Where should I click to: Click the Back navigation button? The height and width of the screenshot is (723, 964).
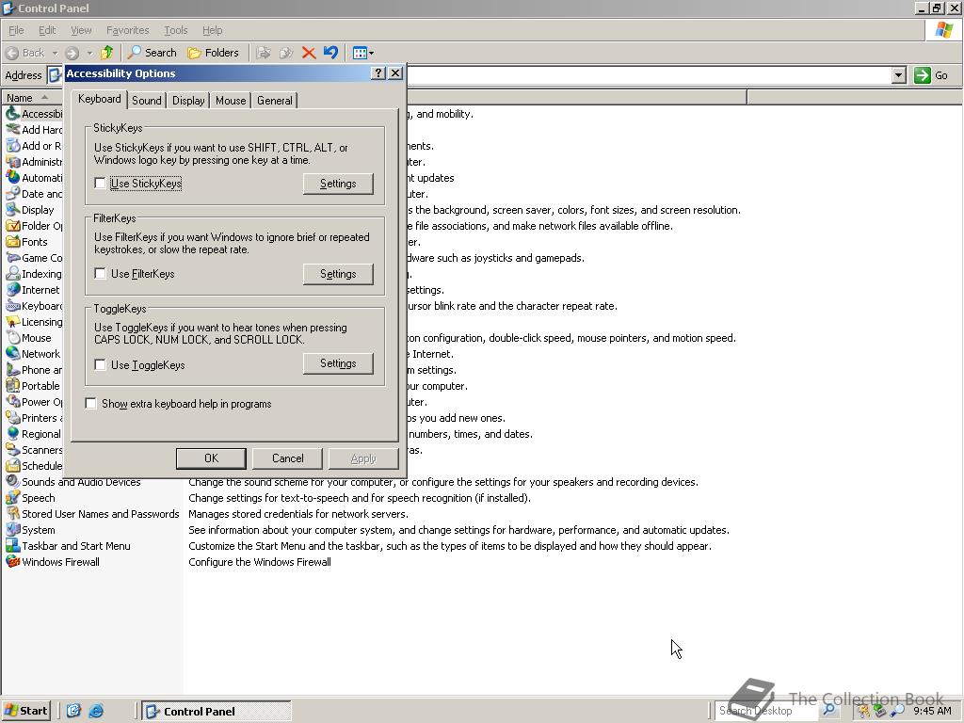click(x=25, y=53)
